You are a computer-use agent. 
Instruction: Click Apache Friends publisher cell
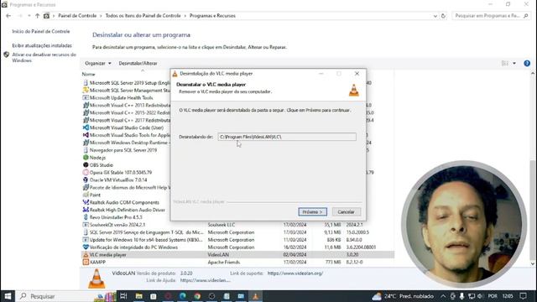pos(224,263)
